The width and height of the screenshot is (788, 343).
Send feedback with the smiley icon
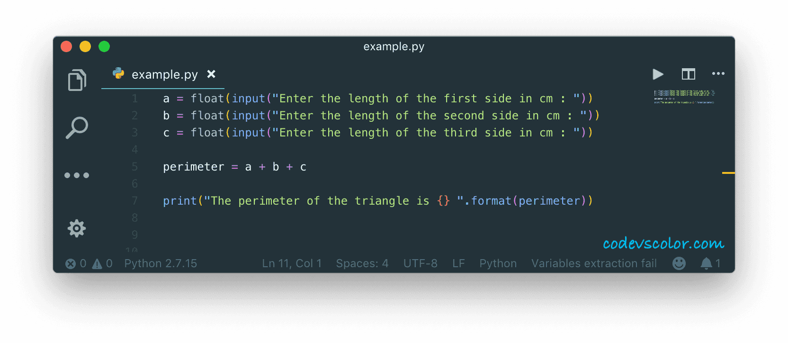coord(679,263)
